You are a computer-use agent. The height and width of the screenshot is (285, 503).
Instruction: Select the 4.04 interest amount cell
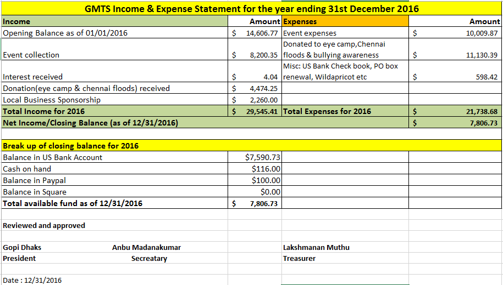click(x=255, y=71)
